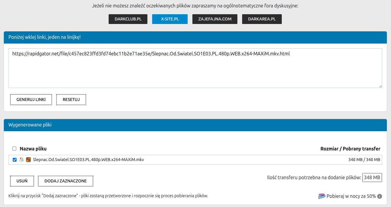The height and width of the screenshot is (207, 391).
Task: Open the DARKCLUB.PL forum link
Action: (128, 19)
